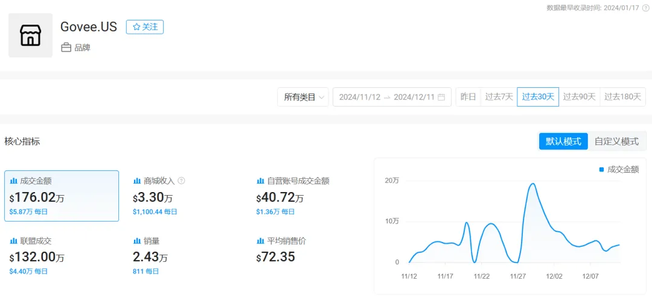652x298 pixels.
Task: Click the bar chart icon beside 平均销售价
Action: tap(260, 241)
